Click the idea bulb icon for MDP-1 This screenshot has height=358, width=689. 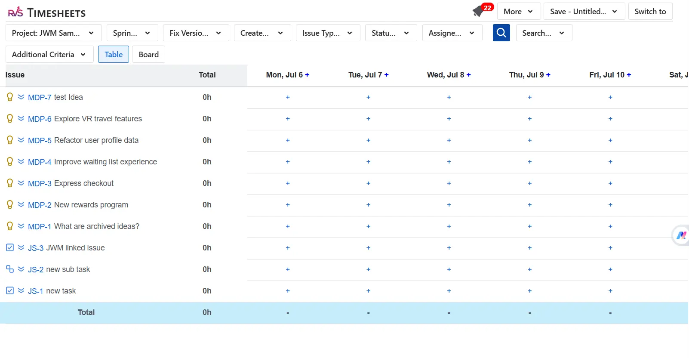pyautogui.click(x=10, y=226)
